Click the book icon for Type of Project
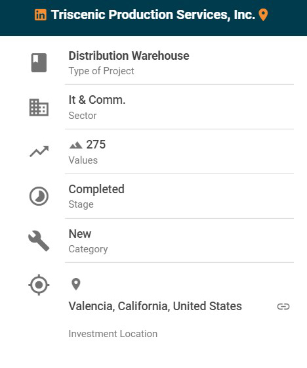The width and height of the screenshot is (307, 368). pyautogui.click(x=39, y=62)
